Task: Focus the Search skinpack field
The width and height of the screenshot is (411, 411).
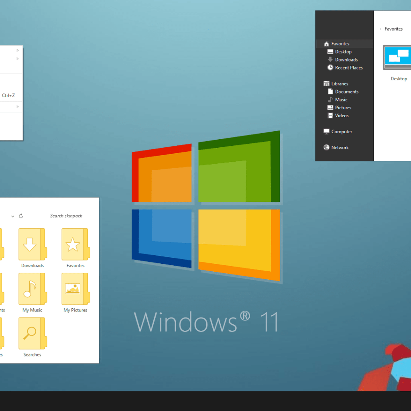Action: click(66, 216)
